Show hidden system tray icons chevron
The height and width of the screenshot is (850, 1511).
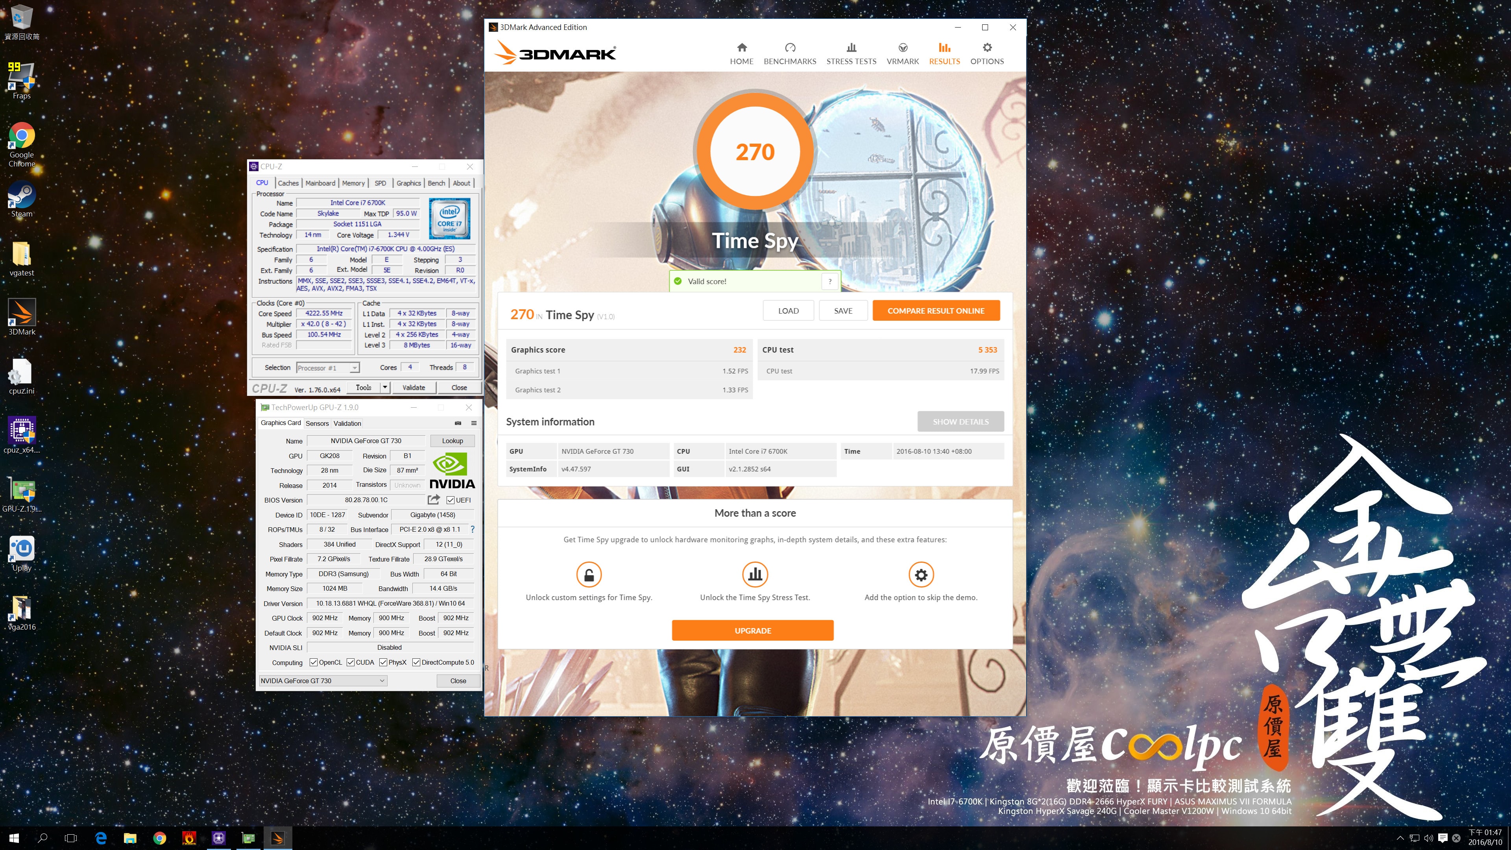pyautogui.click(x=1400, y=838)
